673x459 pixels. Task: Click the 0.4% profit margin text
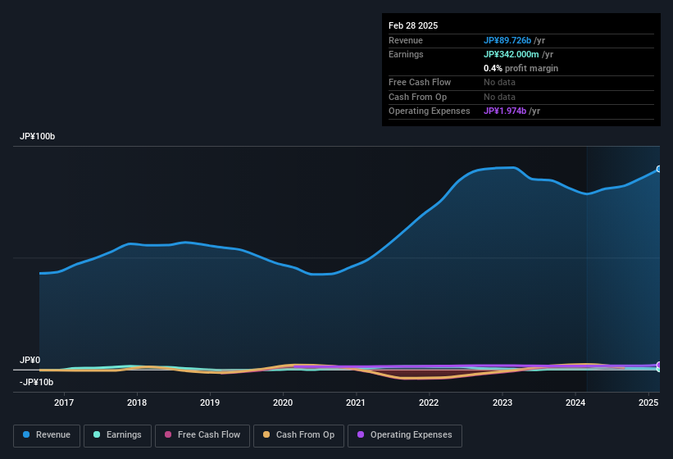click(521, 68)
